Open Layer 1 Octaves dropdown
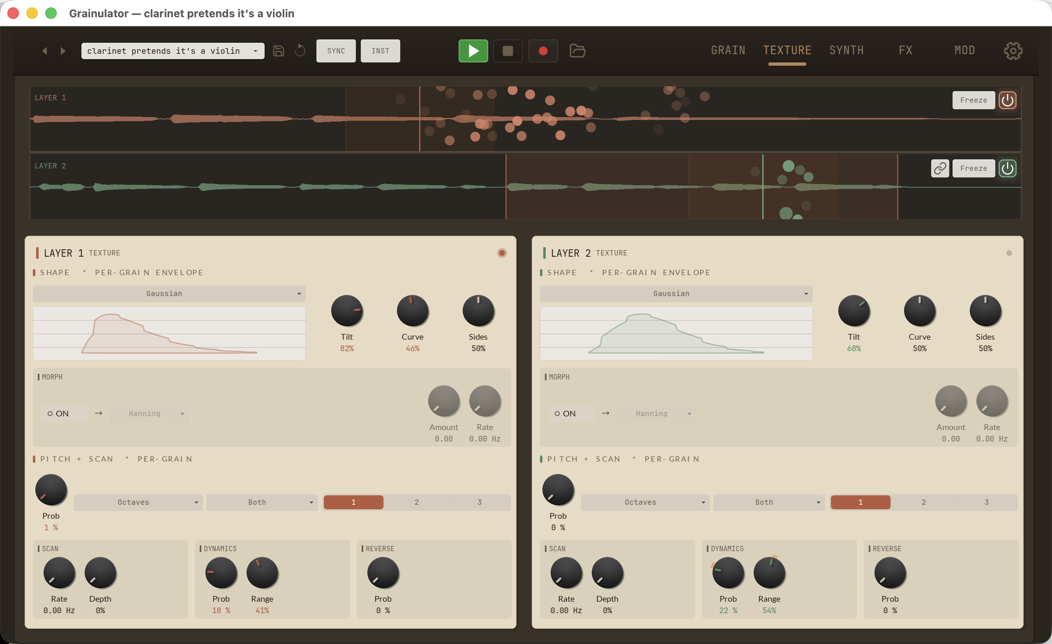The image size is (1052, 644). click(138, 502)
